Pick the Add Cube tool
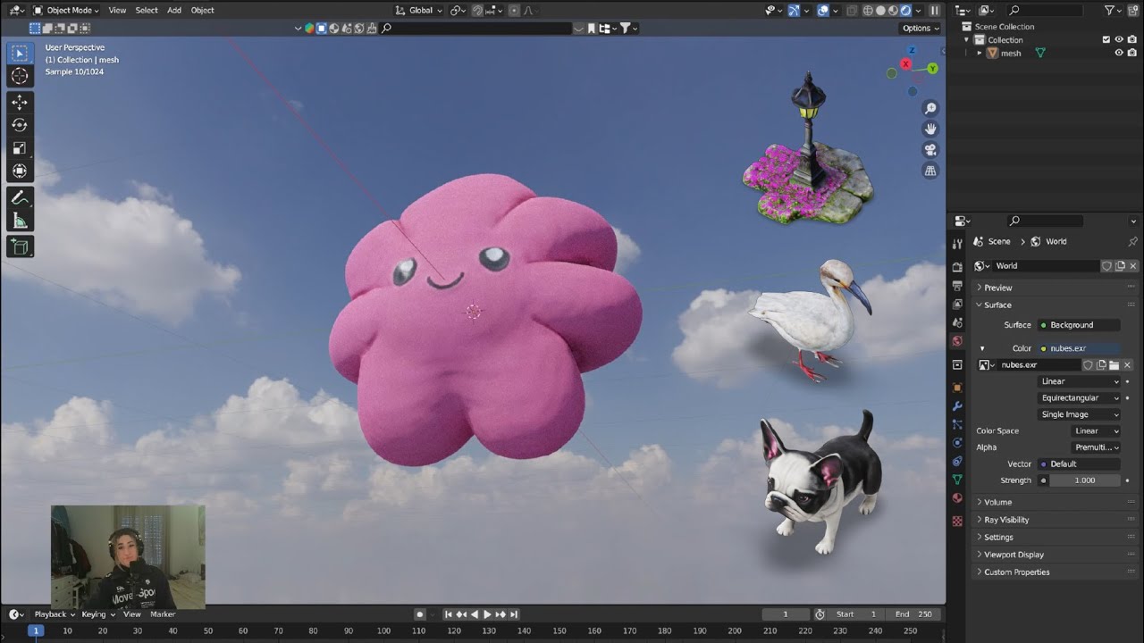Screen dimensions: 1144x643 click(x=20, y=247)
